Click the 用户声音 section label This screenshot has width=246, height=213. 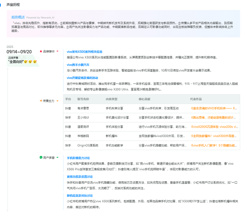[x=49, y=157]
